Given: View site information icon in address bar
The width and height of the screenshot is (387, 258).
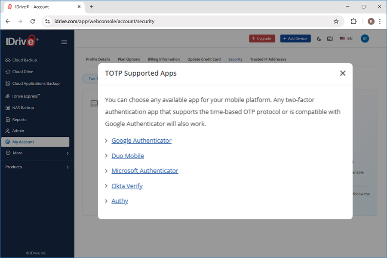Looking at the screenshot, I should click(x=47, y=21).
